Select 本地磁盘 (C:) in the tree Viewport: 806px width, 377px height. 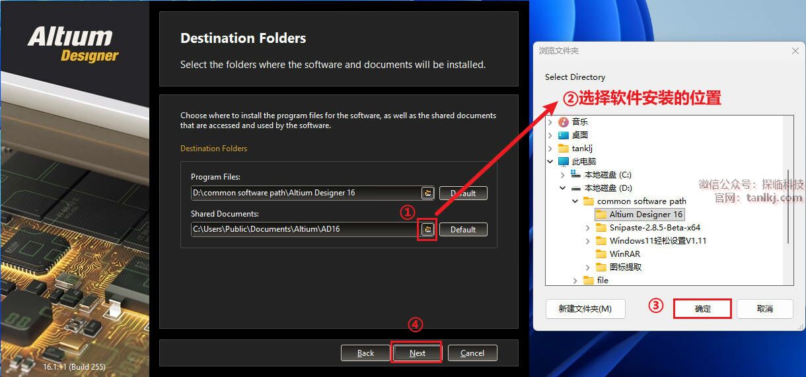608,175
